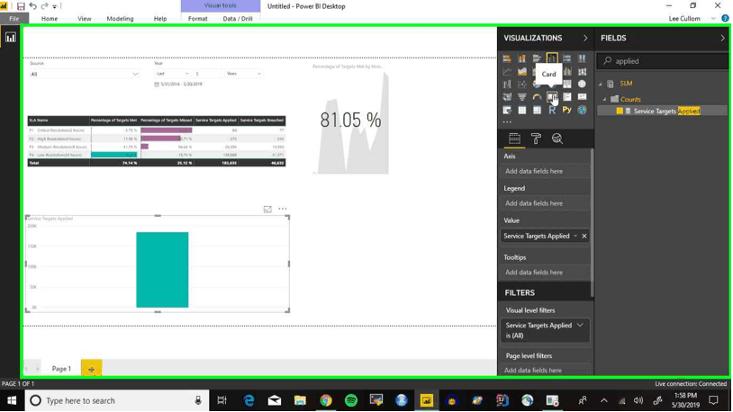
Task: Open the Modeling ribbon tab
Action: pos(120,19)
